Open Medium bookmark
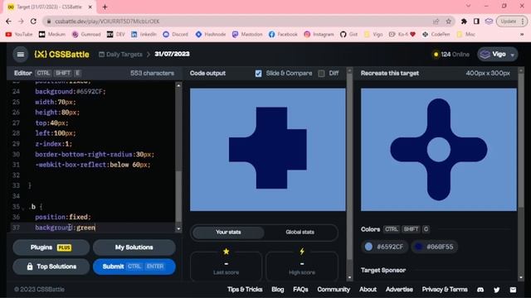 (x=51, y=35)
